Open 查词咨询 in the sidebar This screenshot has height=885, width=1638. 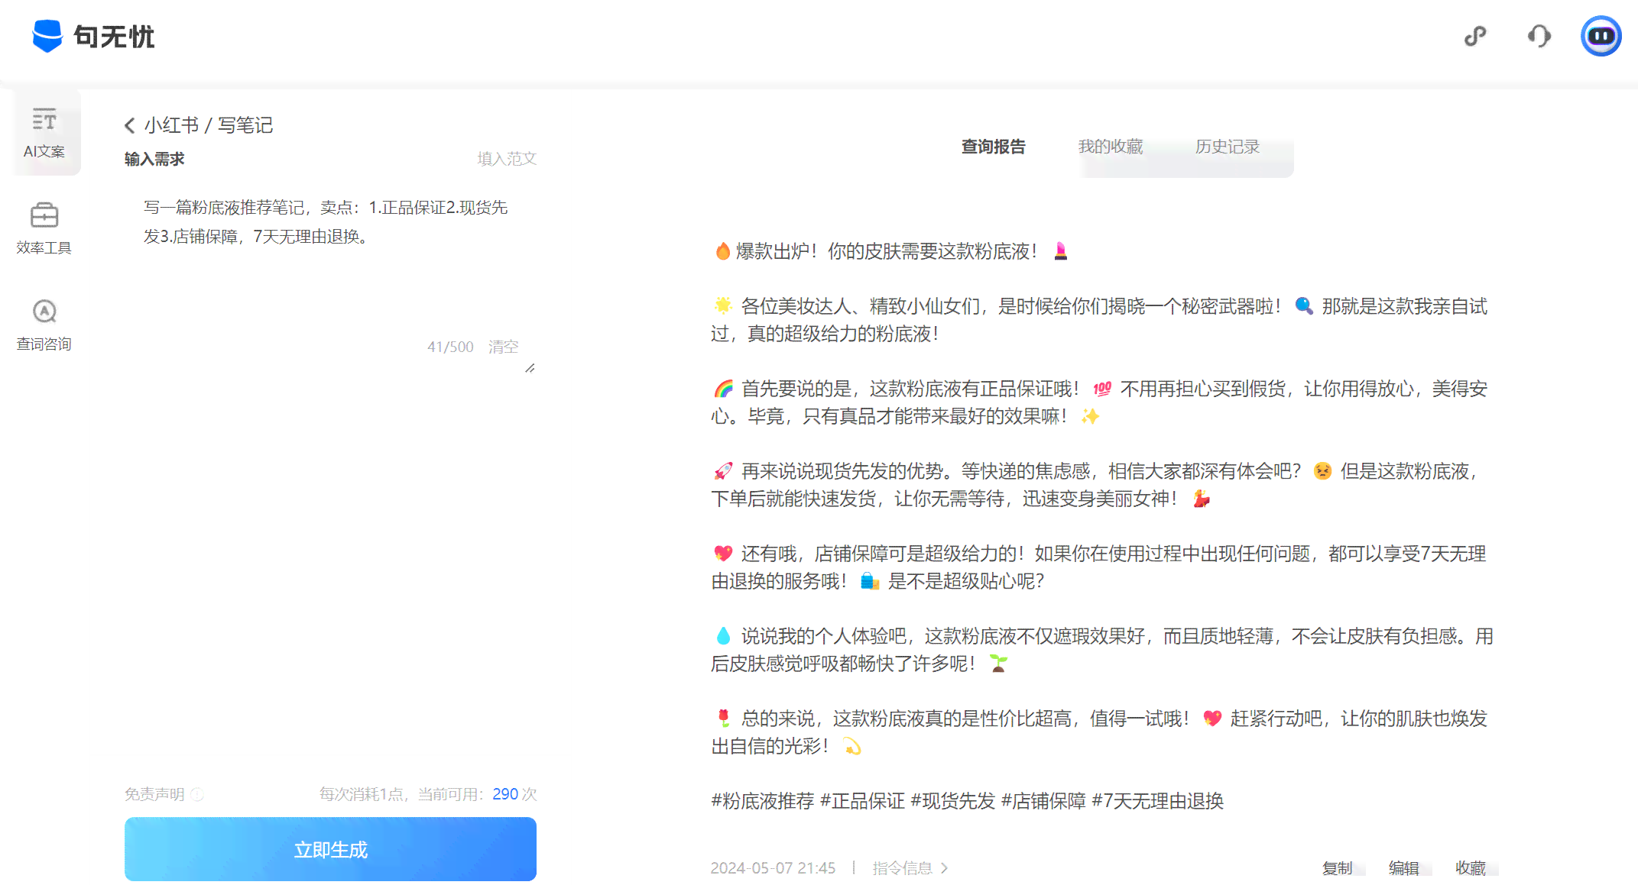pos(44,325)
